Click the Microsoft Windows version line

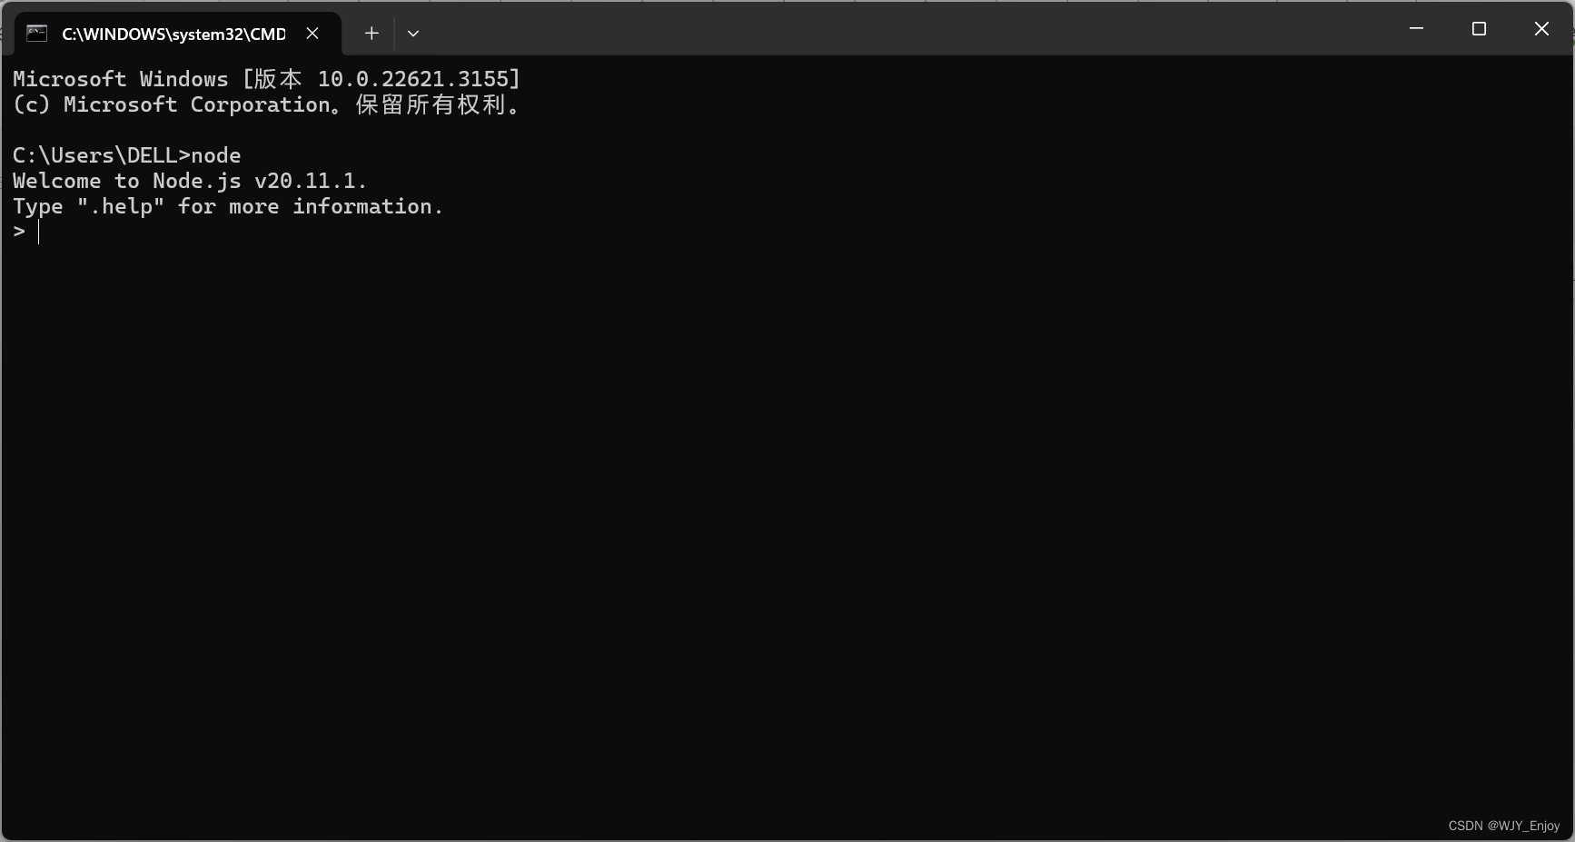tap(266, 79)
